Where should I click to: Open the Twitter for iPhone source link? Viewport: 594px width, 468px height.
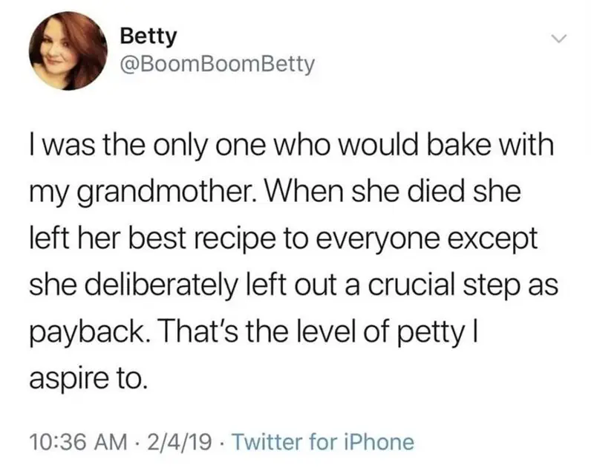tap(322, 442)
